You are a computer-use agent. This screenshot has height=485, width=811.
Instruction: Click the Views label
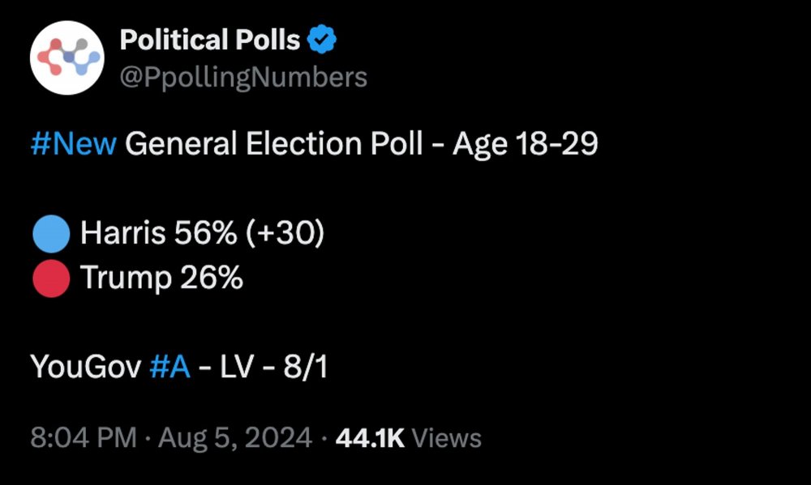(x=447, y=438)
